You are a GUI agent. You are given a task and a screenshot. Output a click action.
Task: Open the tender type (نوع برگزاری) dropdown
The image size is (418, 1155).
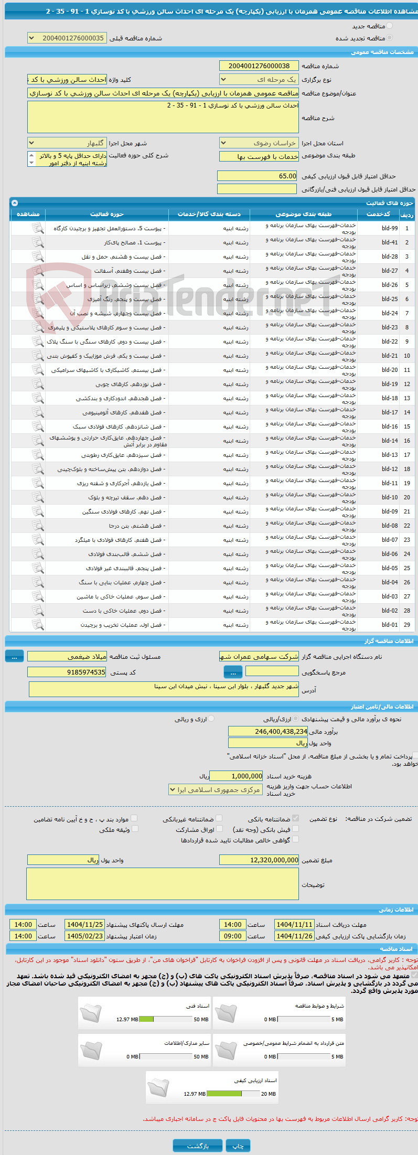259,80
